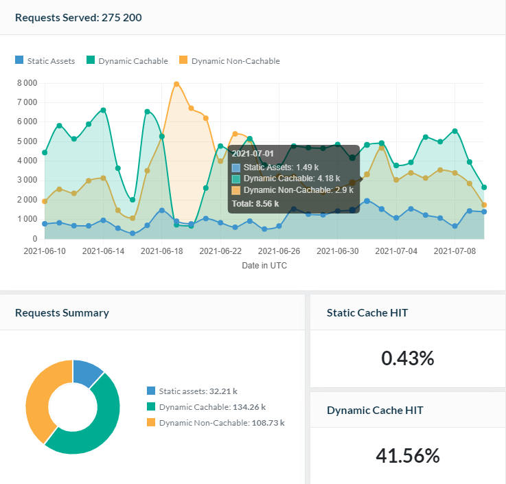This screenshot has height=484, width=506.
Task: Hide the Dynamic Cachable series via legend
Action: [133, 61]
